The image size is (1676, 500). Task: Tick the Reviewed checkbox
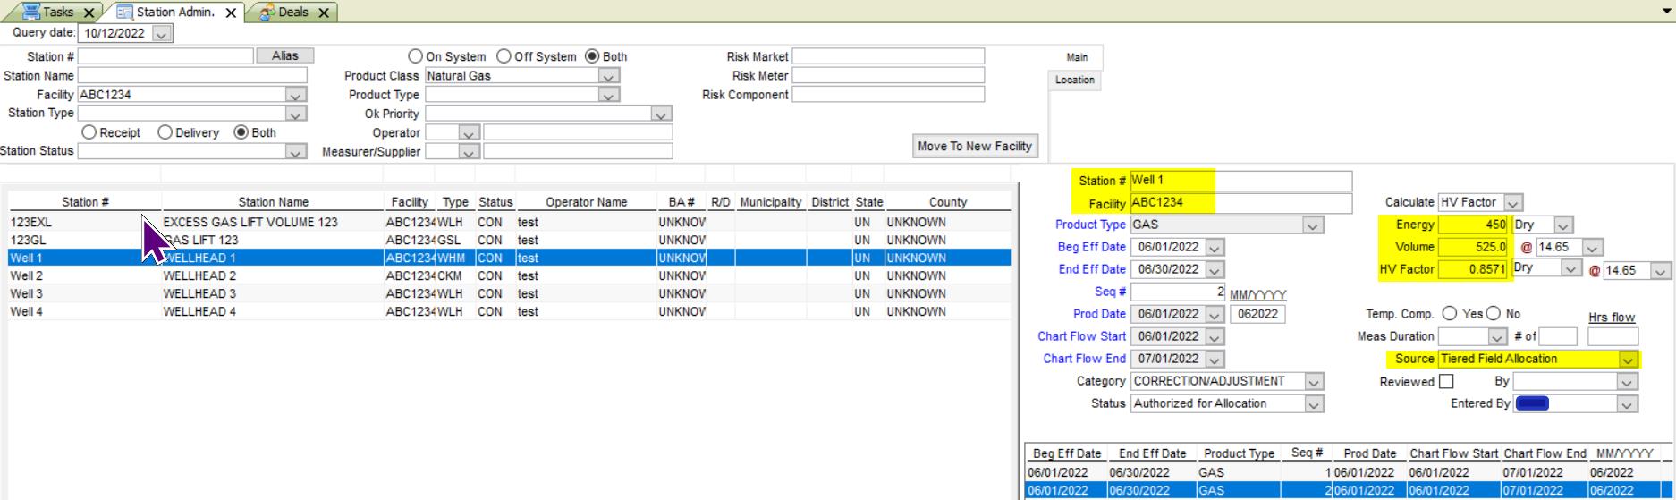[x=1446, y=381]
